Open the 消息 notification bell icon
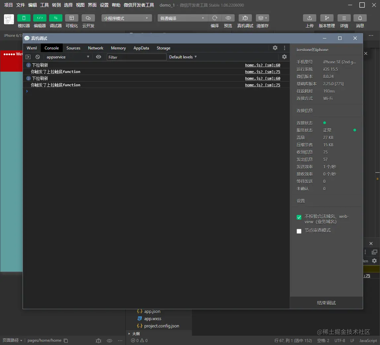Image resolution: width=380 pixels, height=345 pixels. click(360, 18)
